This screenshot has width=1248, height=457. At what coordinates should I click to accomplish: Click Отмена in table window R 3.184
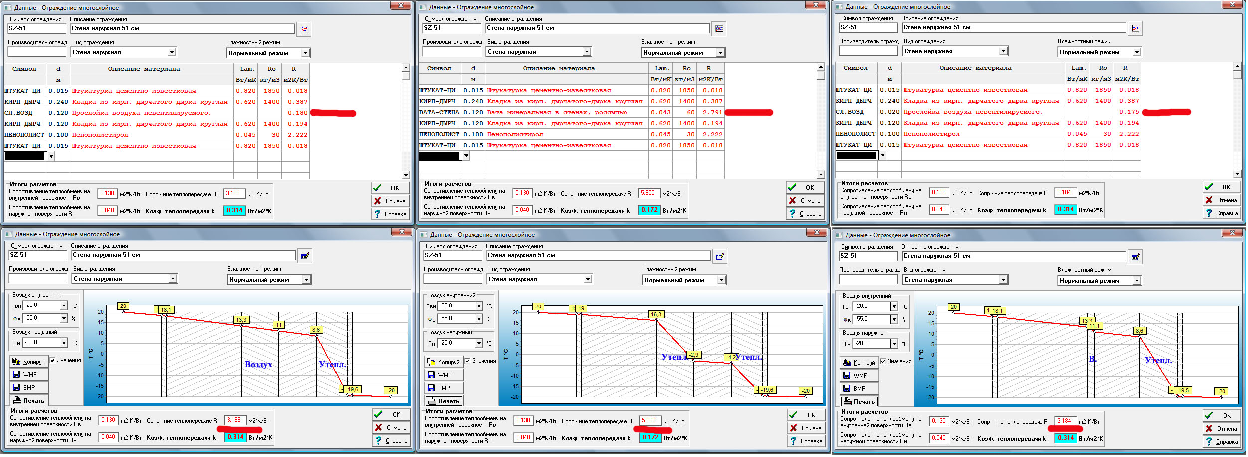(x=1222, y=200)
